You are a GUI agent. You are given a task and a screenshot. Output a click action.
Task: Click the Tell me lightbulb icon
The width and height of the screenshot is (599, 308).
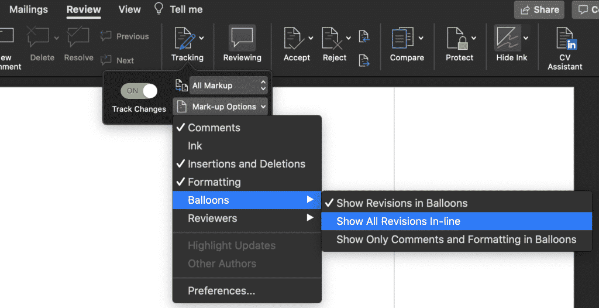(159, 8)
